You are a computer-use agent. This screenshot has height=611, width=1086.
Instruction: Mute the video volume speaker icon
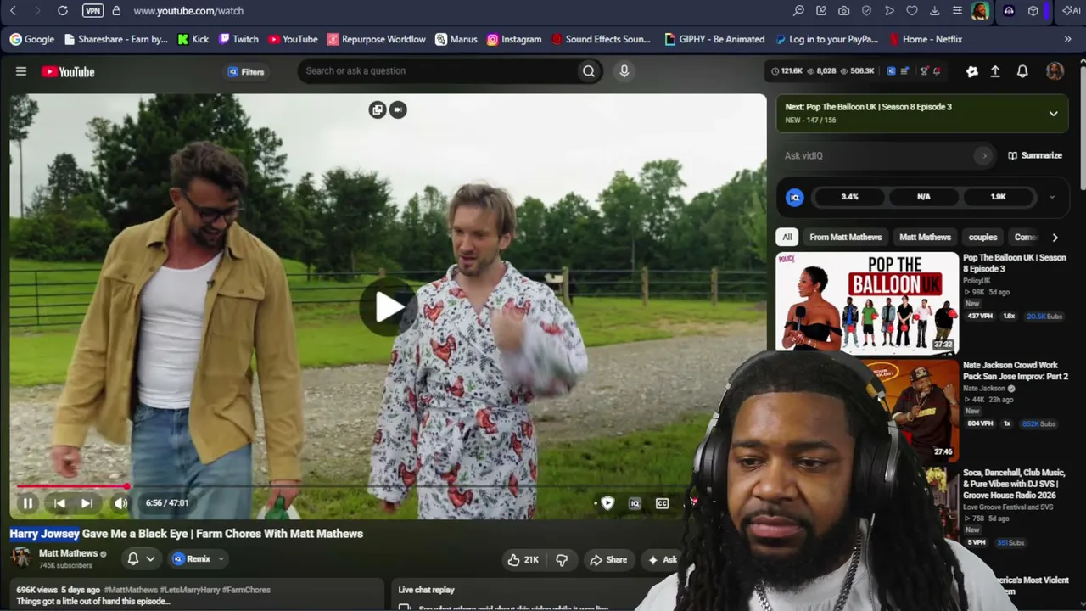(x=121, y=503)
